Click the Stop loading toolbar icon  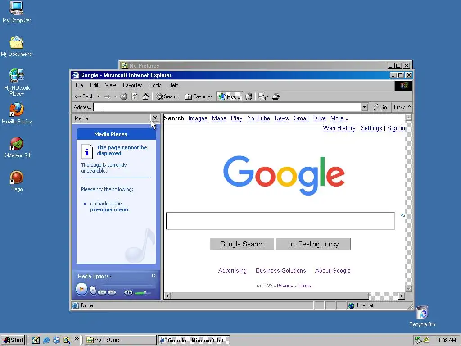pyautogui.click(x=124, y=96)
